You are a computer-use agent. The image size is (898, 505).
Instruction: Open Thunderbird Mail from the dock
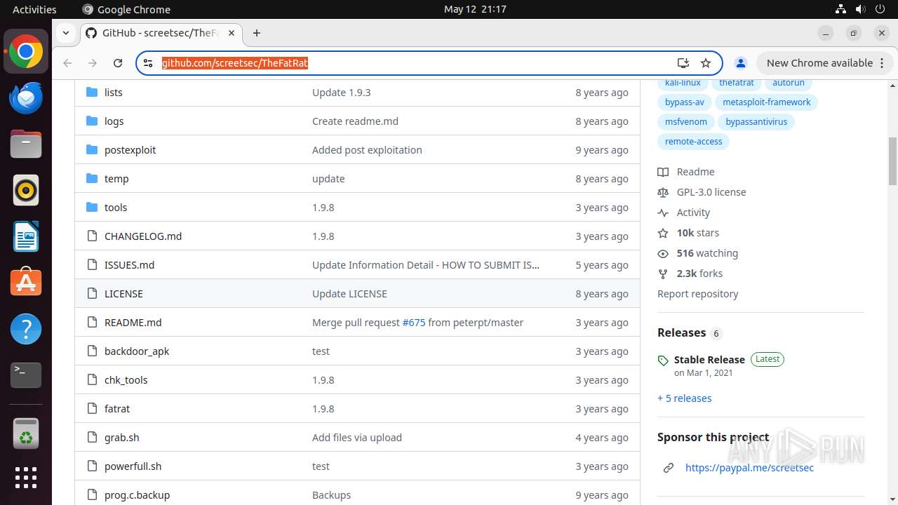(26, 98)
